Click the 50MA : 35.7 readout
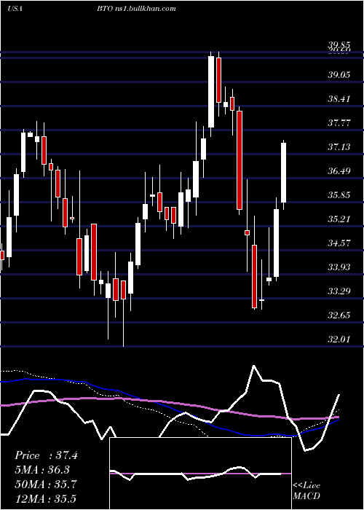 tap(46, 484)
